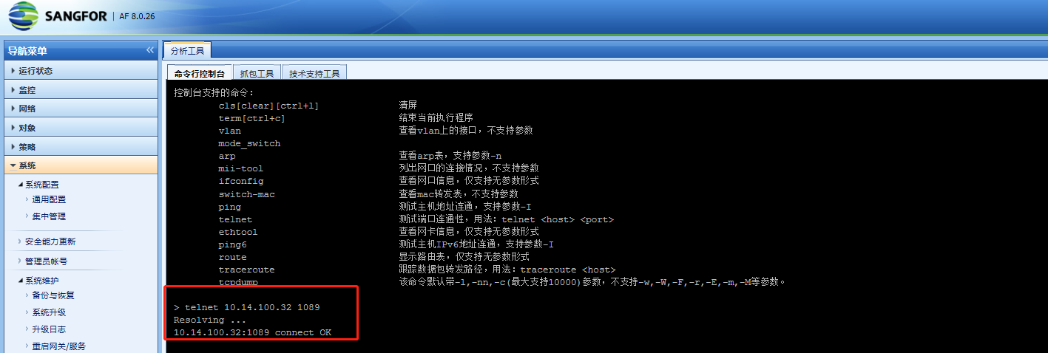Expand the 对象 menu section

pyautogui.click(x=80, y=128)
